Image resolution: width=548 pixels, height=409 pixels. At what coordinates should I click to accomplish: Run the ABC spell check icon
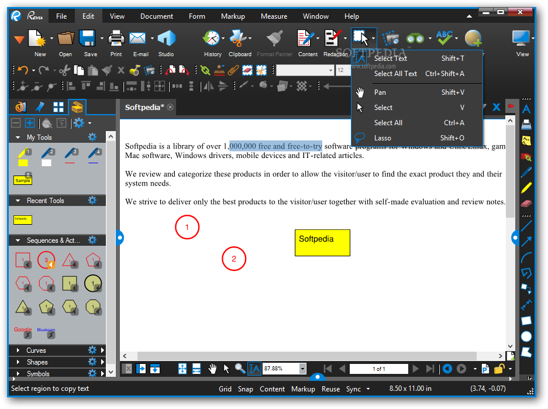coord(444,38)
